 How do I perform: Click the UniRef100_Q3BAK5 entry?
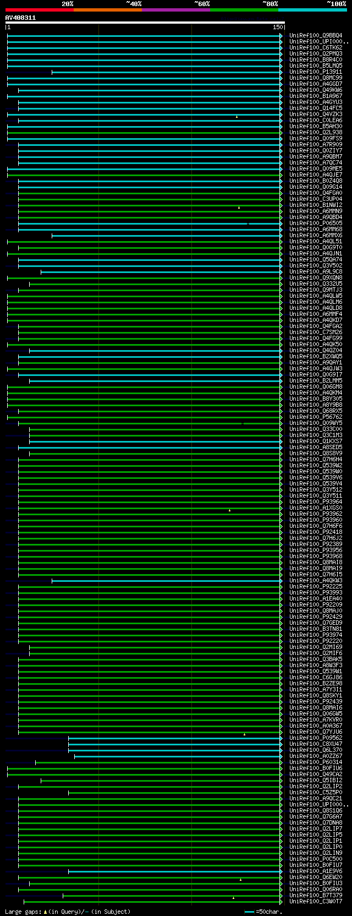(316, 659)
